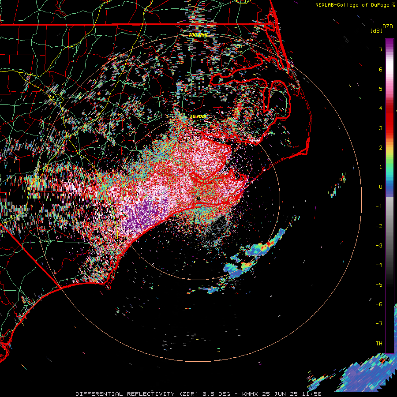Select the 6 value on the scale
The image size is (397, 397).
pos(381,69)
